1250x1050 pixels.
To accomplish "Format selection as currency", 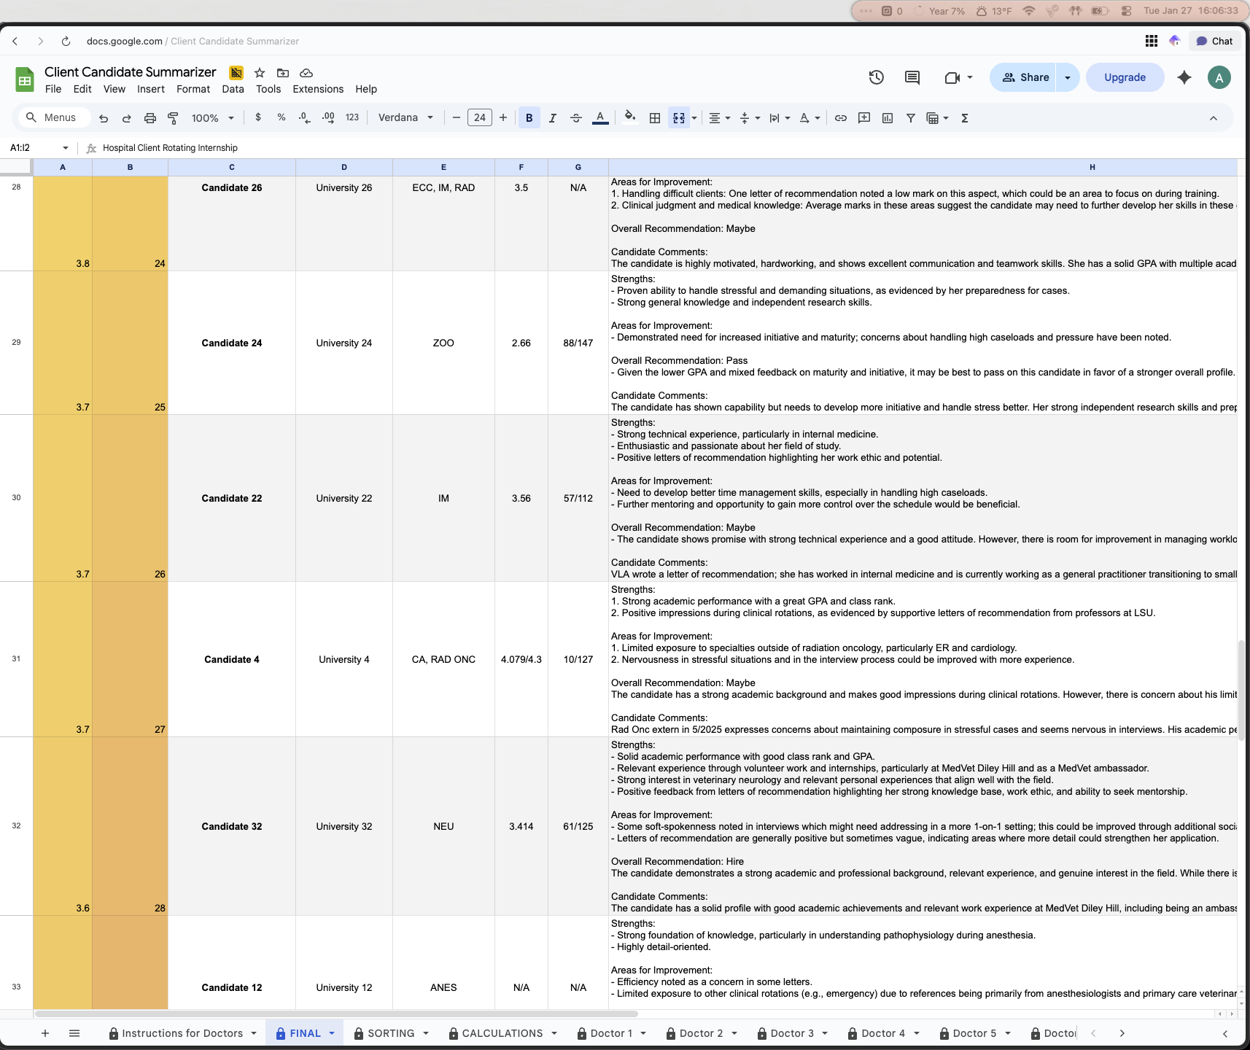I will click(258, 117).
